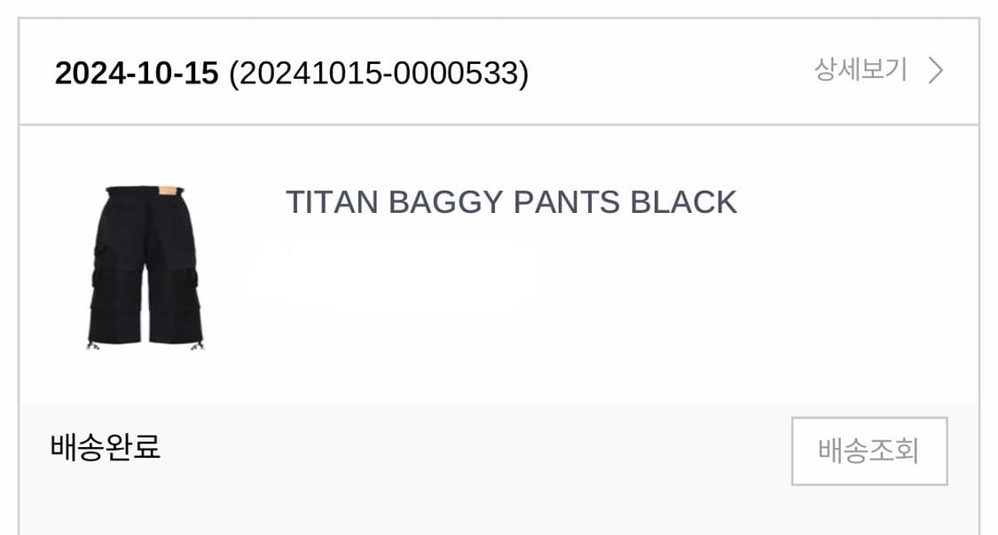Select the product title text

point(511,202)
